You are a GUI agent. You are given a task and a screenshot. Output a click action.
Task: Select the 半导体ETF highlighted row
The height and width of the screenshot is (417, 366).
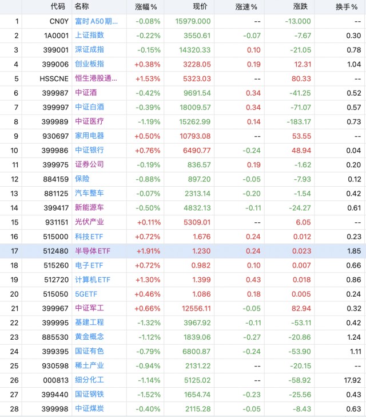[x=183, y=251]
